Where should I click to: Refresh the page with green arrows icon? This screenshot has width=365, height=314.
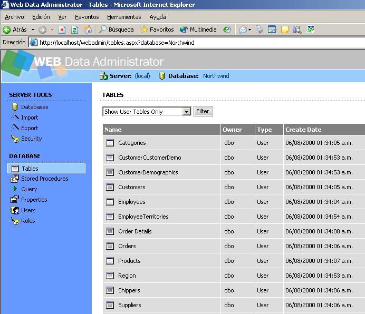click(x=74, y=30)
